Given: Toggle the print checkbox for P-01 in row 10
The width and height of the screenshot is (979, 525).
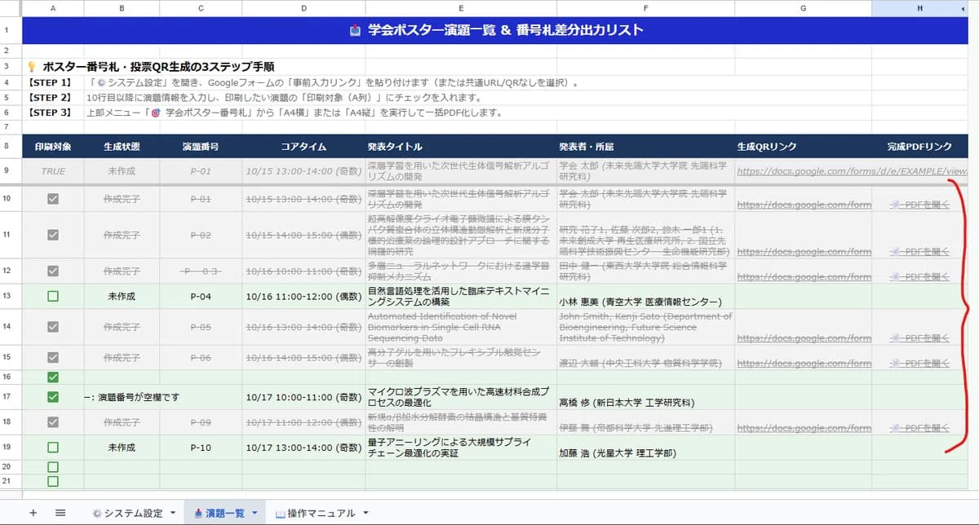Looking at the screenshot, I should [x=53, y=199].
